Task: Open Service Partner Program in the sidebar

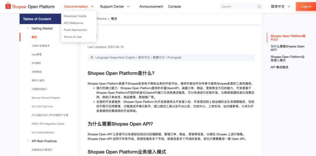Action: 46,98
